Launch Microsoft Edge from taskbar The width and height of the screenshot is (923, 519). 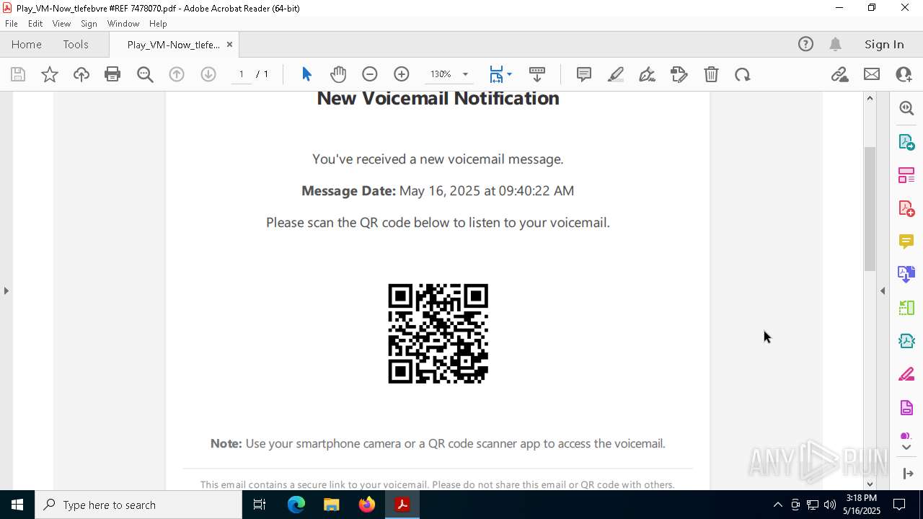pyautogui.click(x=296, y=505)
